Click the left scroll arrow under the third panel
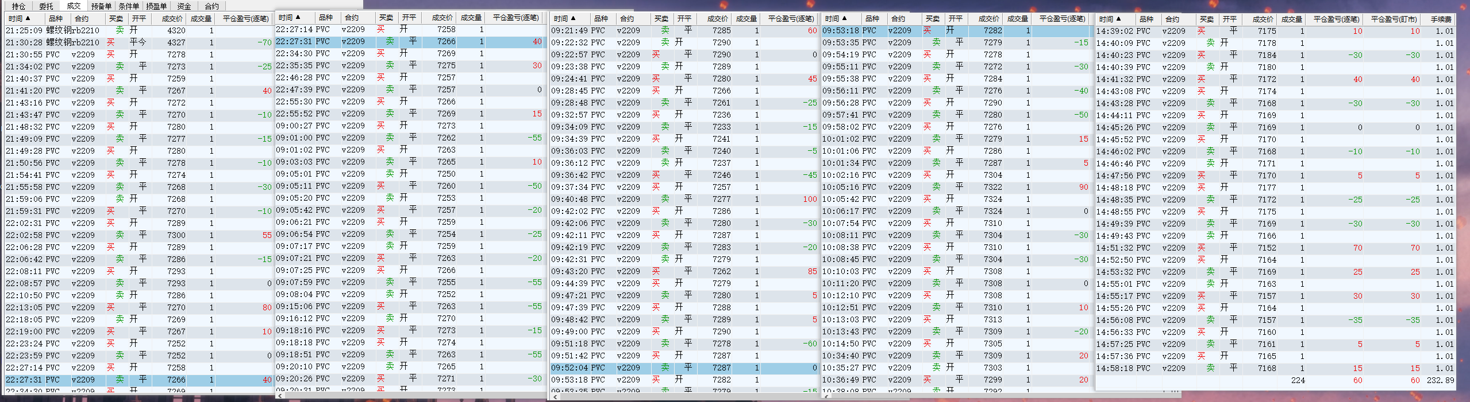The width and height of the screenshot is (1470, 402). click(x=555, y=396)
